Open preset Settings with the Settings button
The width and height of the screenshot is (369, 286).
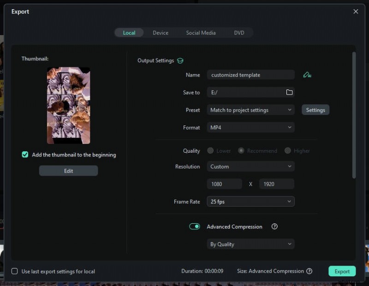315,110
